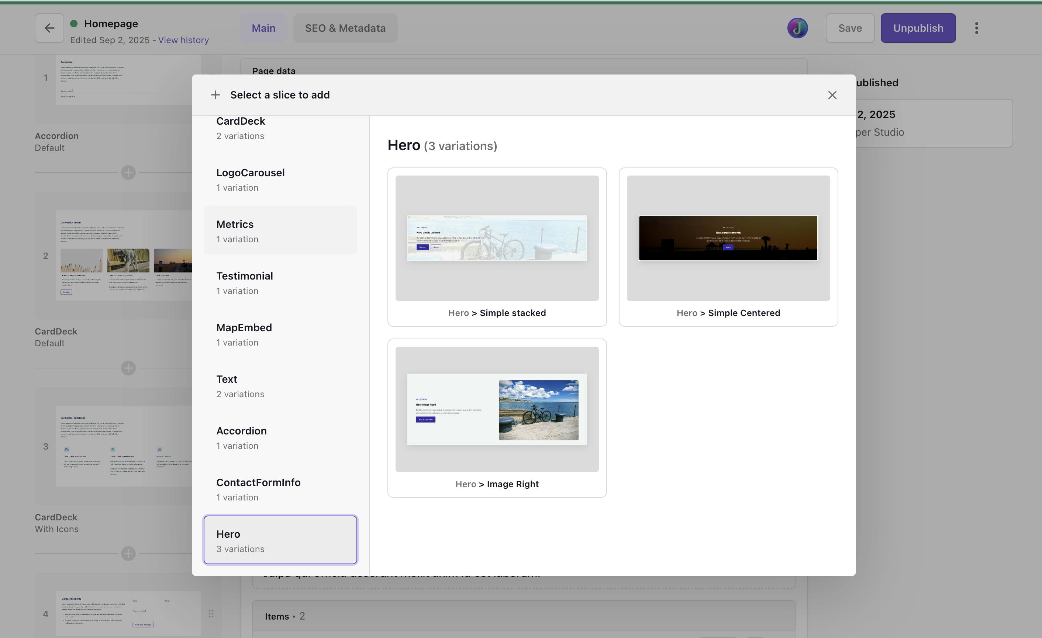Select Hero Simple stacked variation
Screen dimensions: 1042x638
pyautogui.click(x=497, y=247)
